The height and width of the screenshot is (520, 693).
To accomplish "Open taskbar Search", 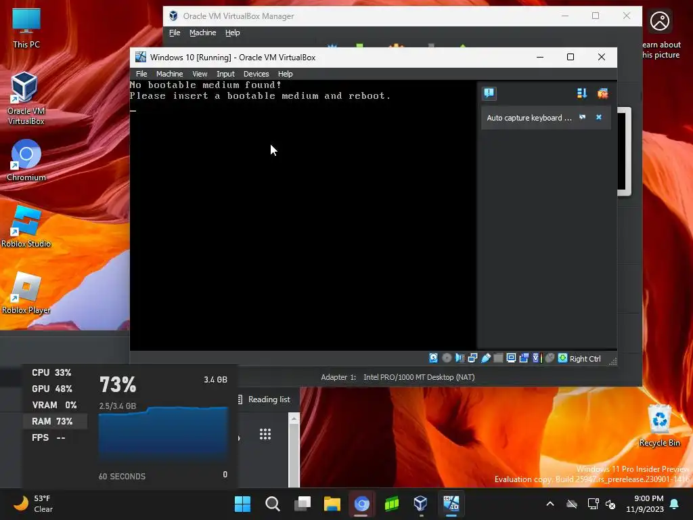I will [x=272, y=504].
